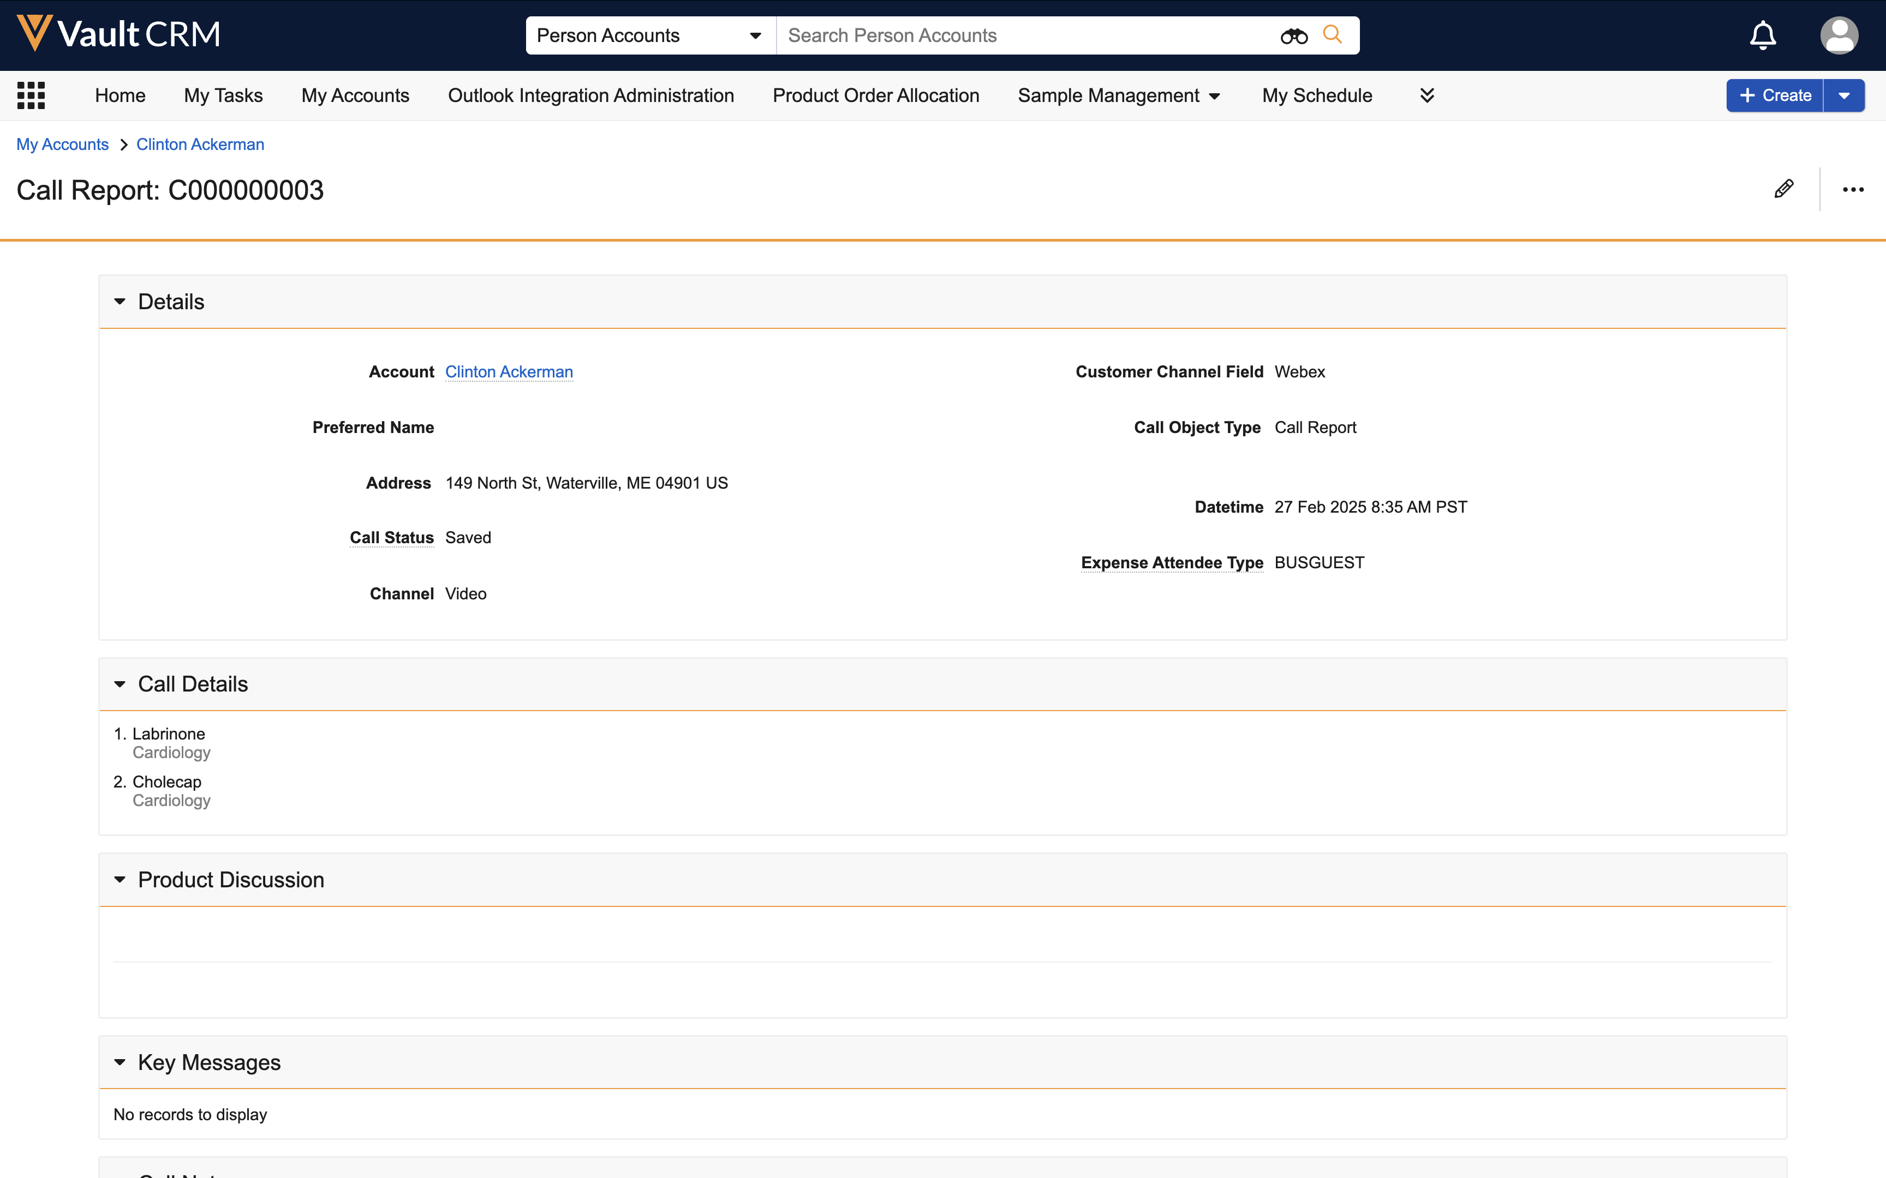Click the binoculars advanced search icon
The width and height of the screenshot is (1886, 1178).
pos(1294,36)
